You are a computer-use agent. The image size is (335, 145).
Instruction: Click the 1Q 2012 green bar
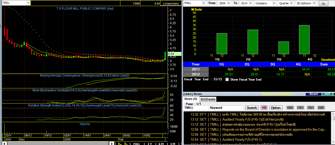[222, 44]
